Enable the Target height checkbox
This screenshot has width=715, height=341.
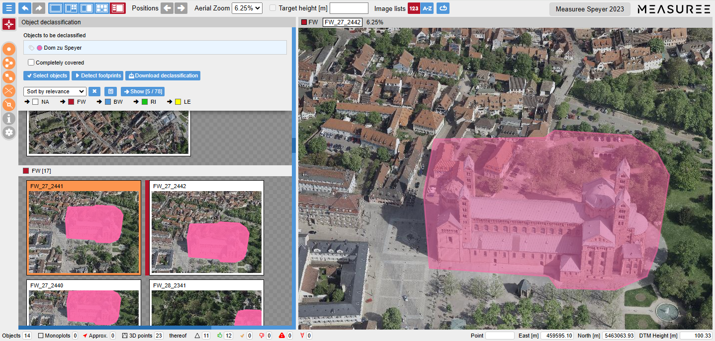point(272,8)
